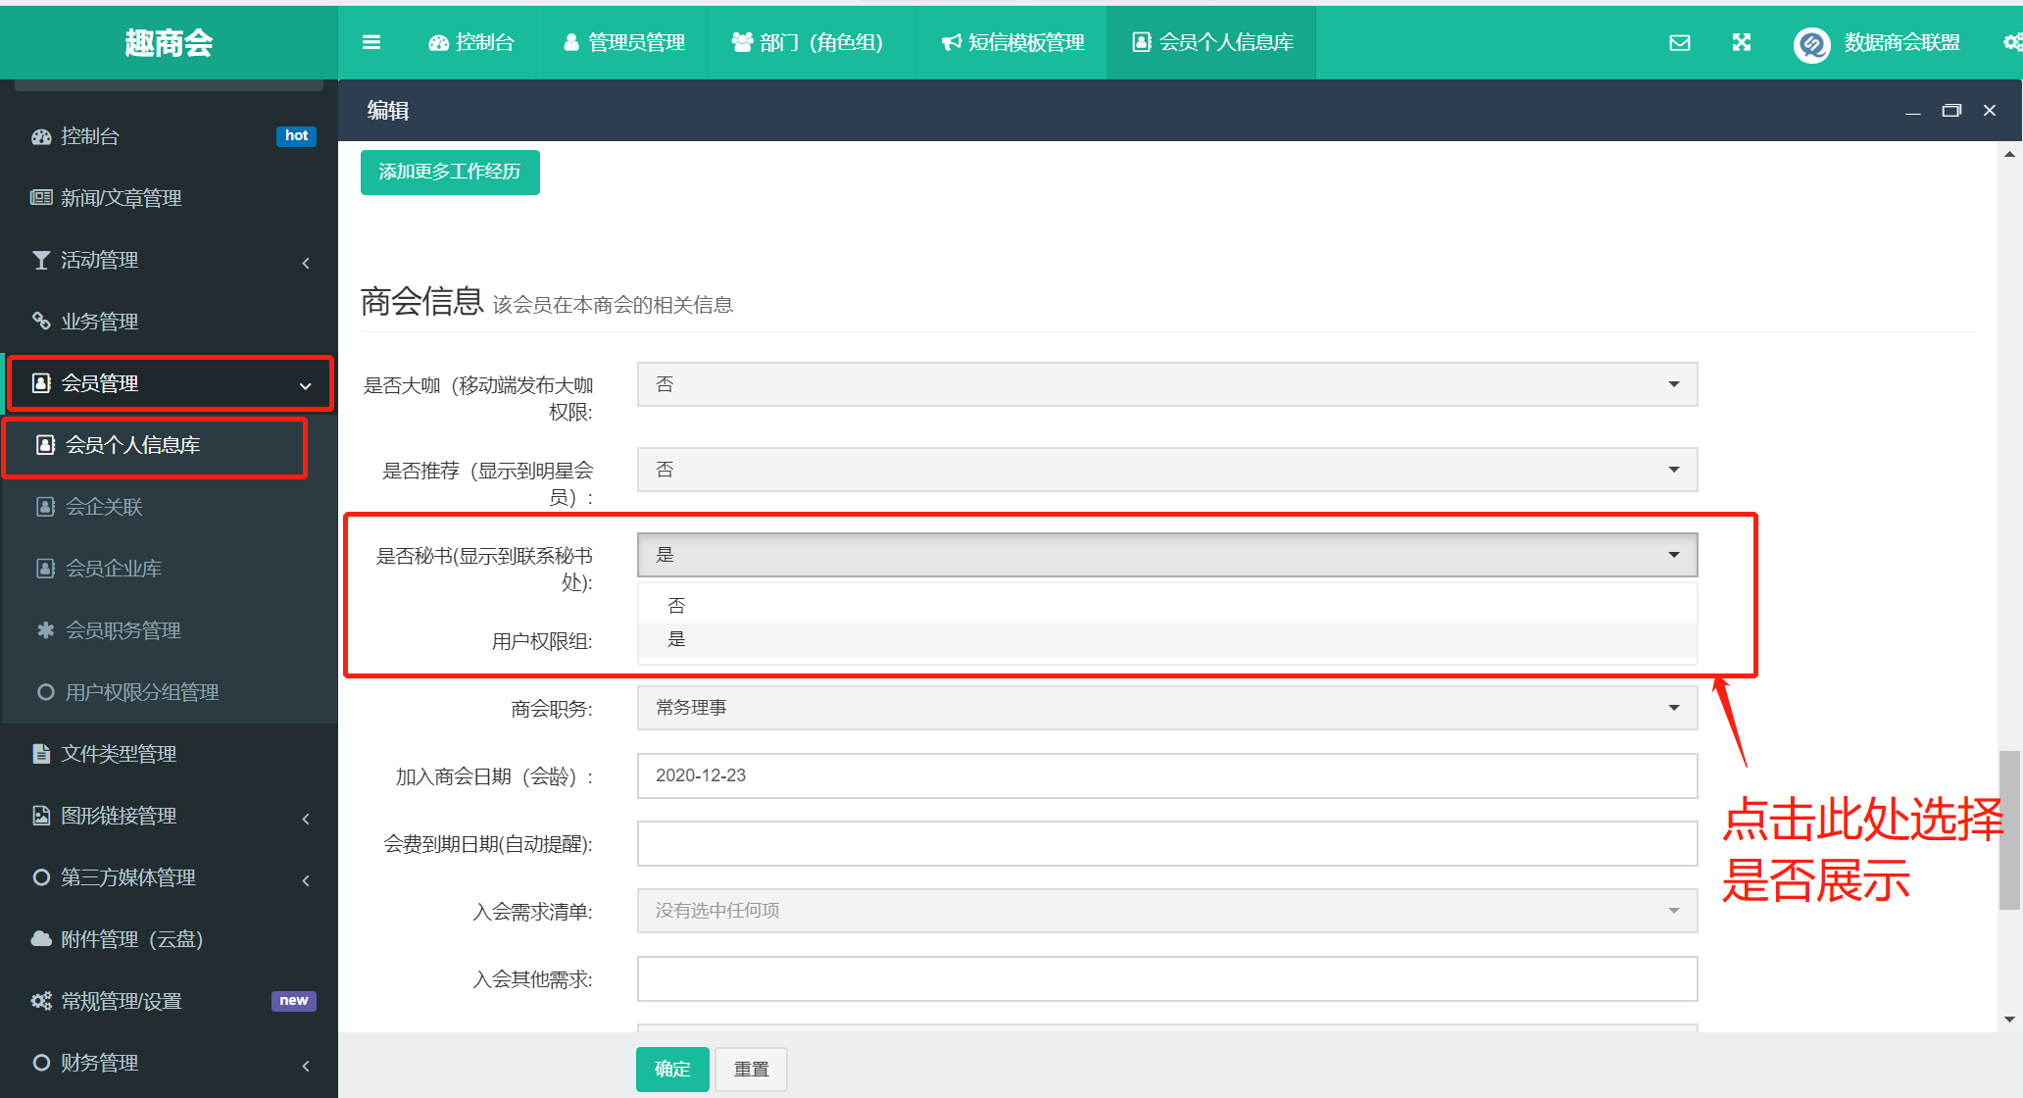Click the settings gears icon at top right
Viewport: 2023px width, 1098px height.
click(x=2012, y=42)
